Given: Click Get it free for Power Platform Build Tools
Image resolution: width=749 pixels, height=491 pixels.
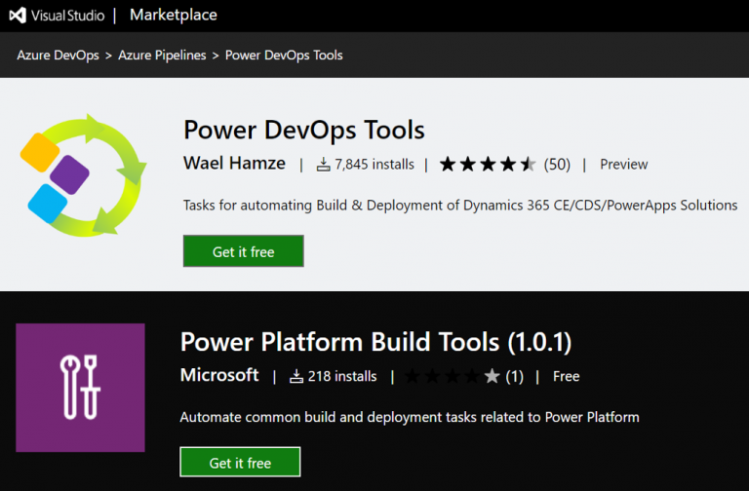Looking at the screenshot, I should pos(240,462).
